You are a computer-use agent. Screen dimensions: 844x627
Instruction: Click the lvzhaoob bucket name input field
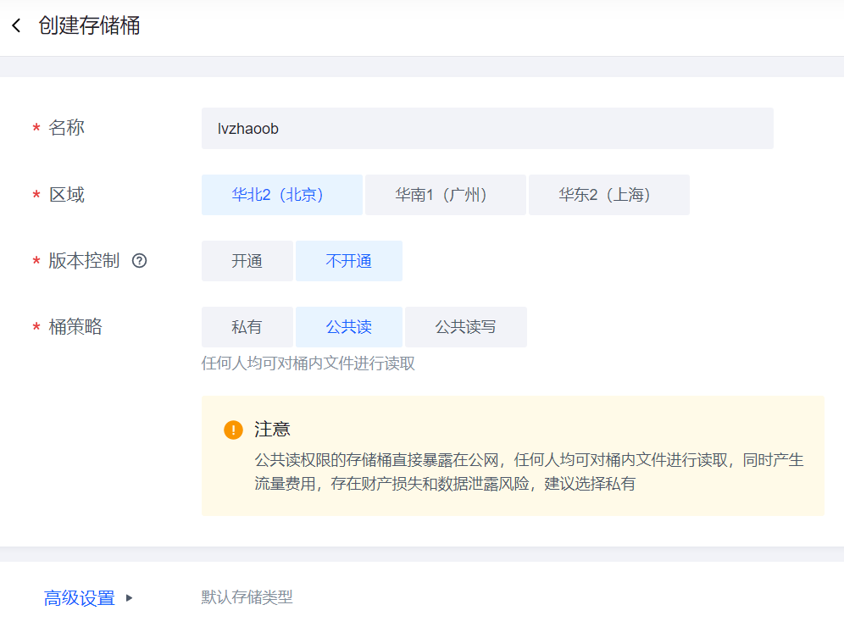pos(487,129)
